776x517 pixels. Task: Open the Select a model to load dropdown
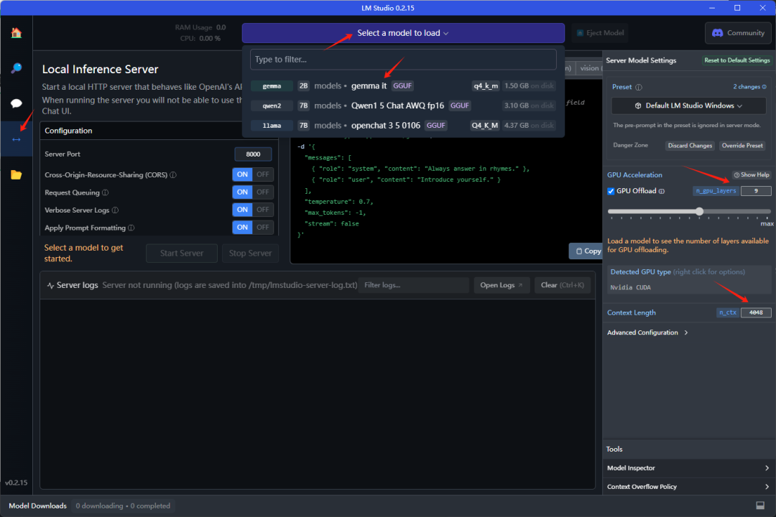[403, 33]
